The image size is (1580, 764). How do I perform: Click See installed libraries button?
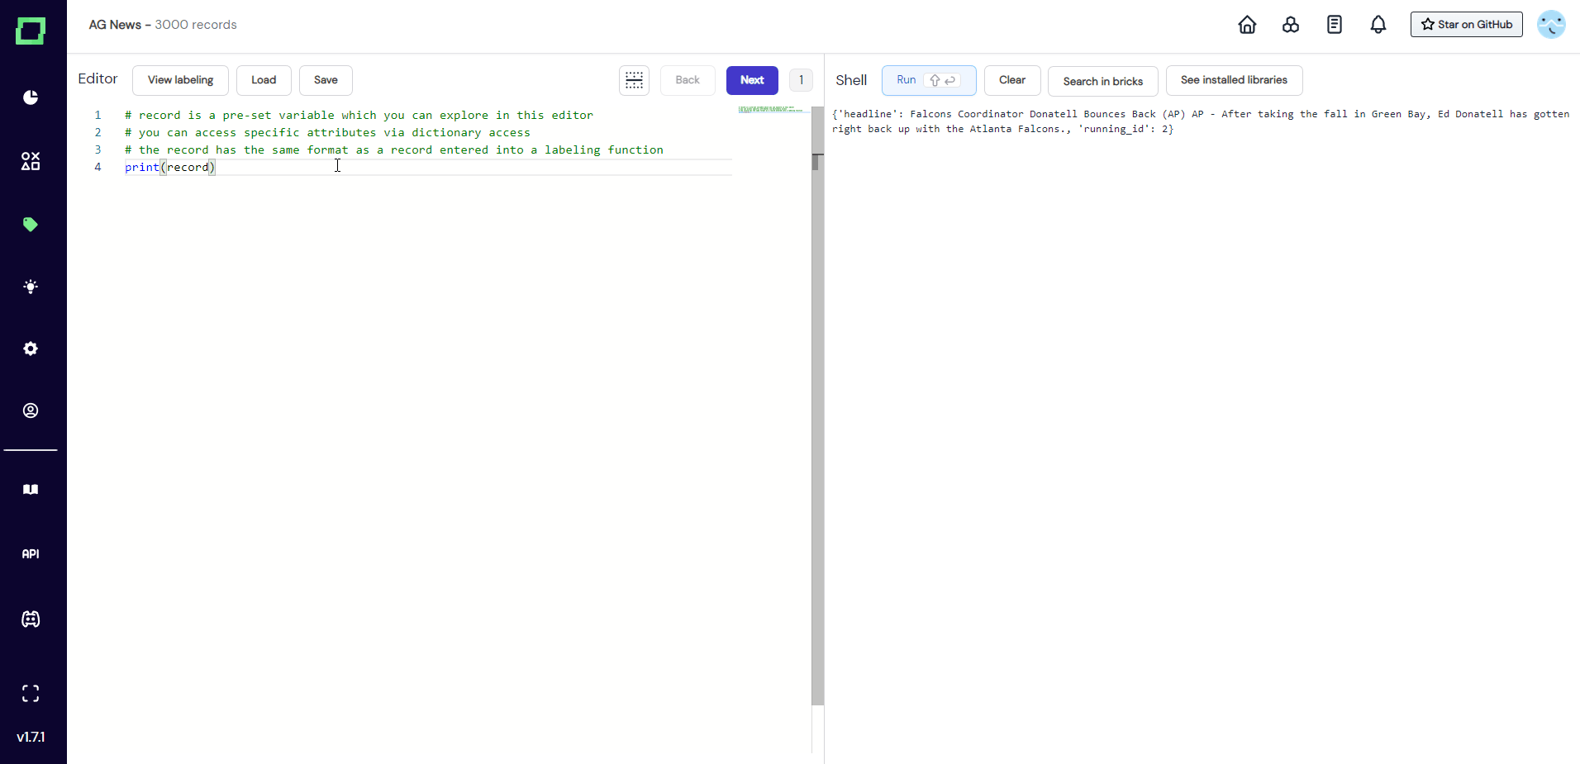click(1234, 80)
